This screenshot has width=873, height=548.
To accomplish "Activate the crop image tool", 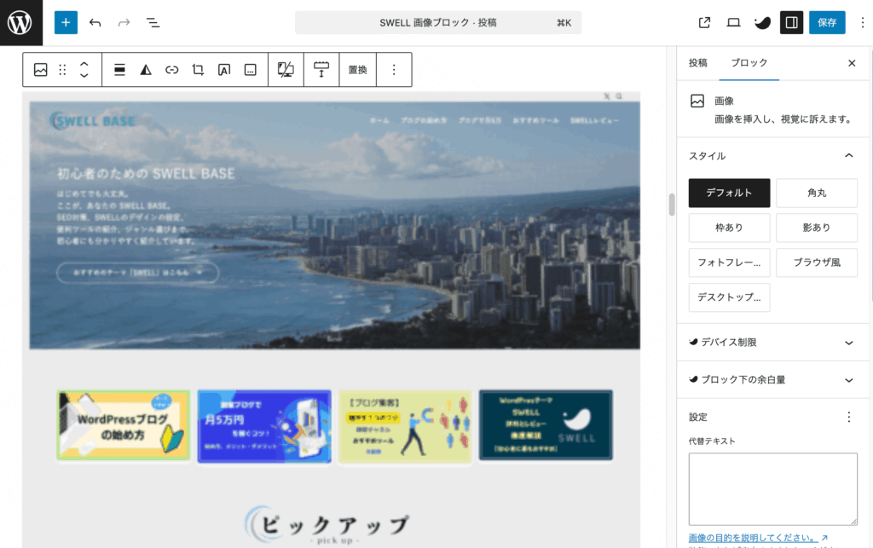I will 197,70.
